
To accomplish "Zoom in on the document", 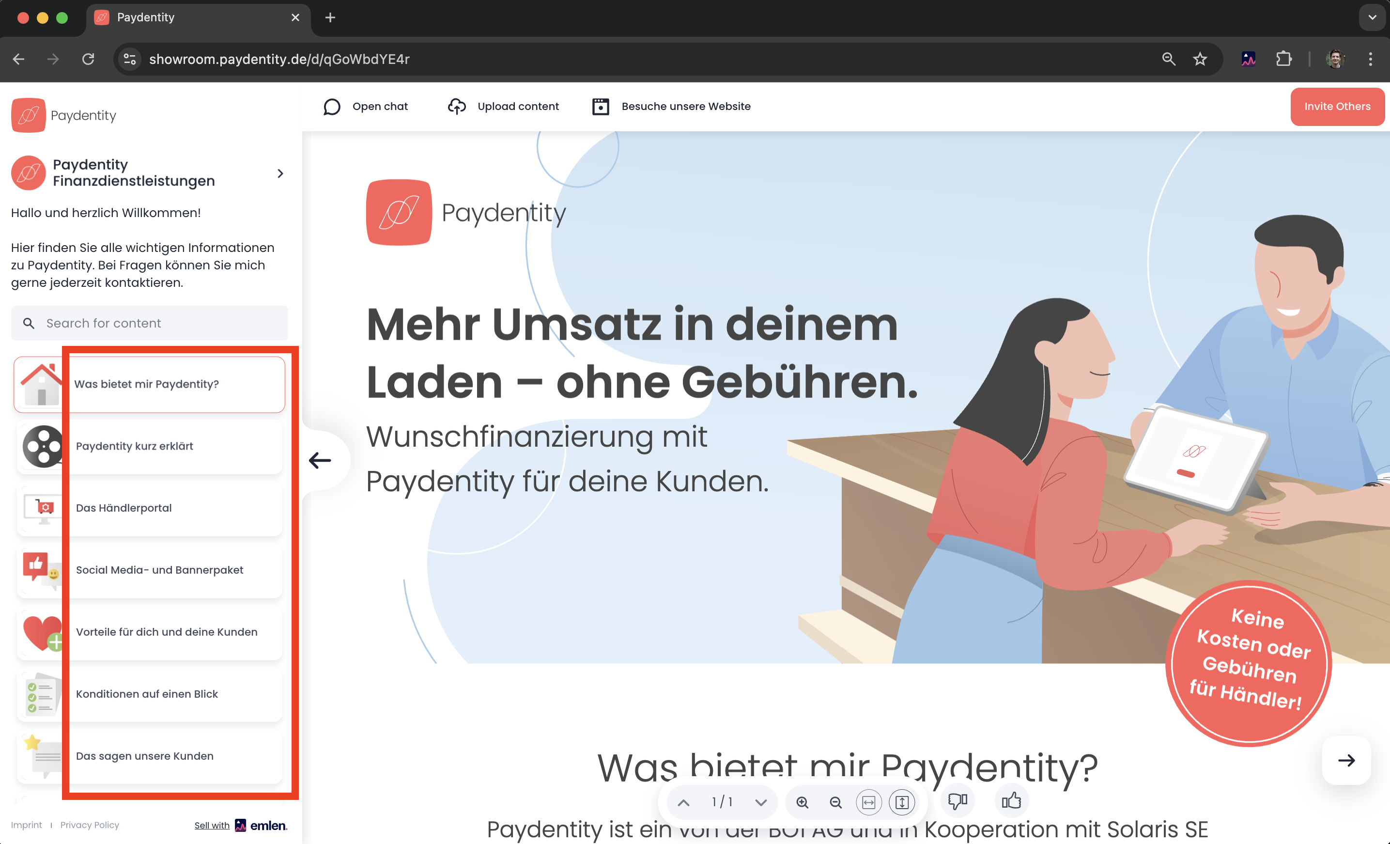I will tap(802, 802).
